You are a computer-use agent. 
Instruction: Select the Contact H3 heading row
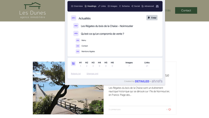pos(85,46)
